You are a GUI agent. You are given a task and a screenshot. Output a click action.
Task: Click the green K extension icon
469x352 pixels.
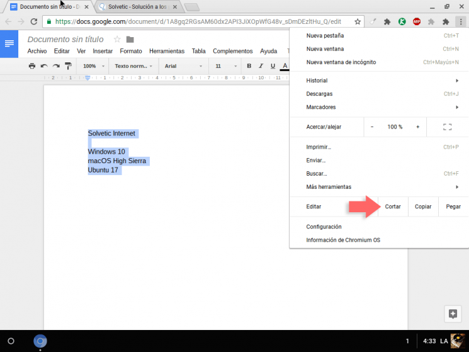(402, 21)
